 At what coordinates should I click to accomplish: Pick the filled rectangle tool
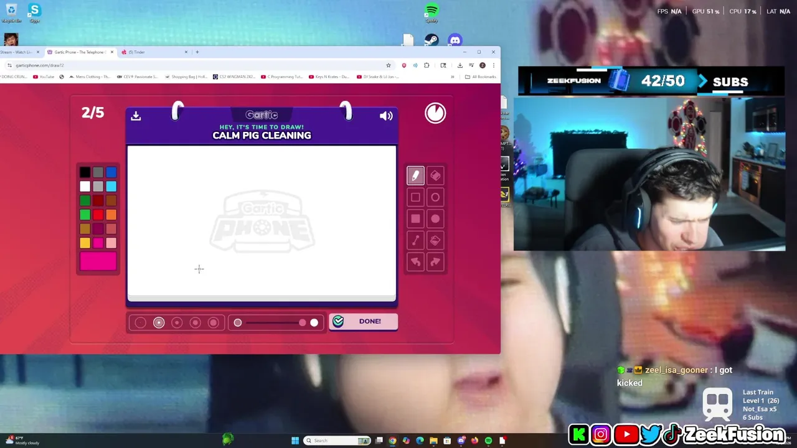(415, 218)
